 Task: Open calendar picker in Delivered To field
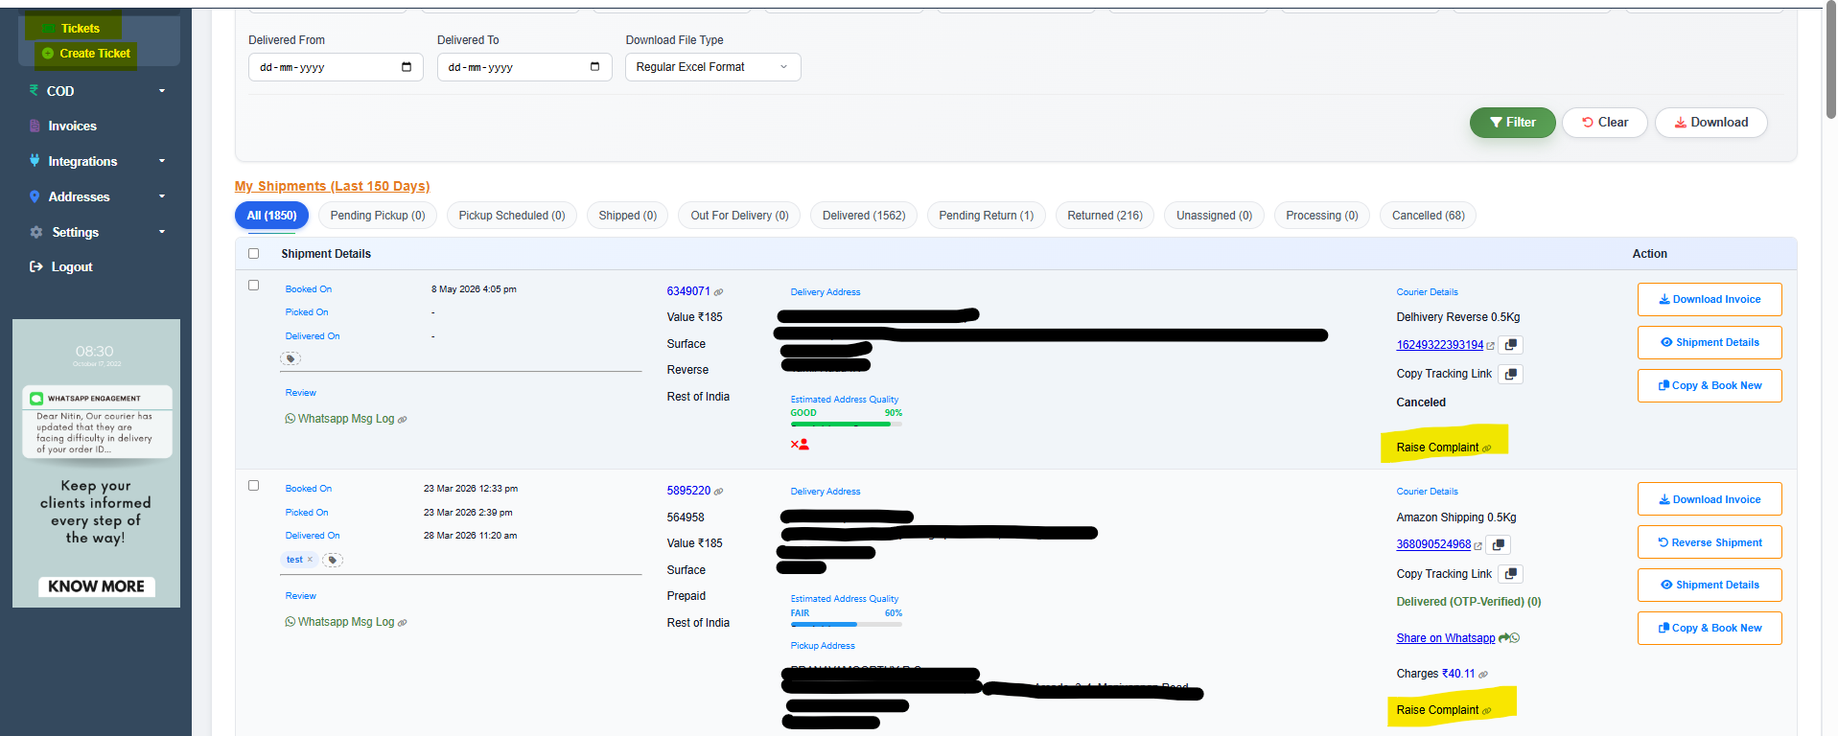pyautogui.click(x=595, y=67)
